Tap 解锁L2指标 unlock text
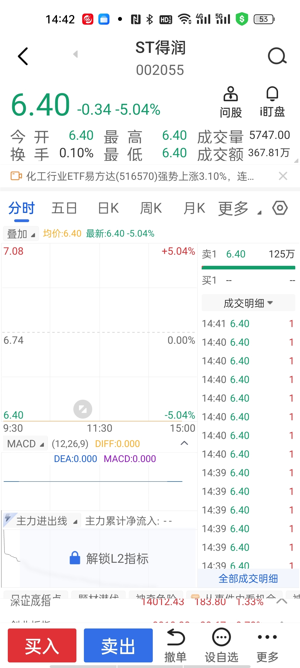Image resolution: width=300 pixels, height=668 pixels. click(x=117, y=558)
